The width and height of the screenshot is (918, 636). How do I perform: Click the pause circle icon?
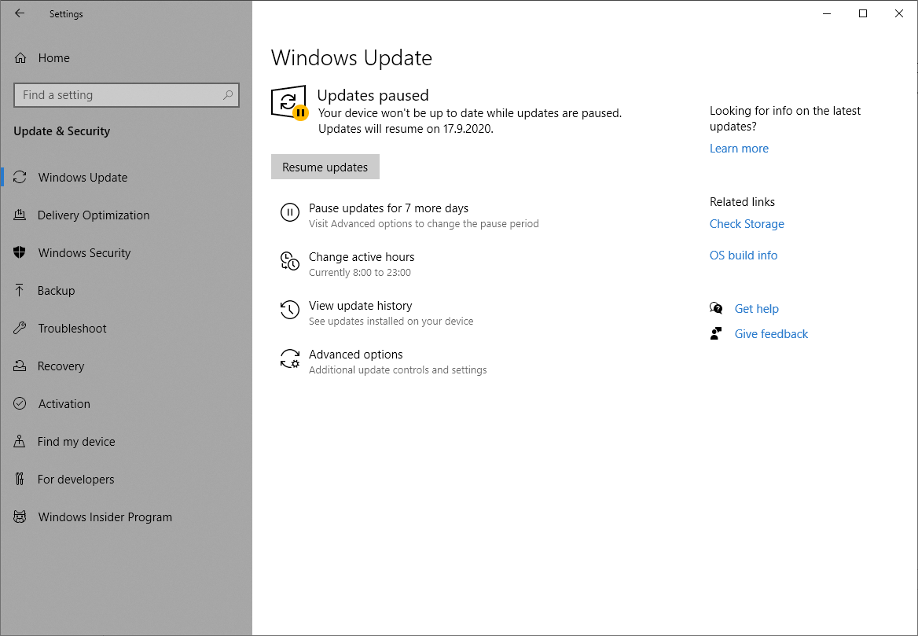tap(290, 212)
